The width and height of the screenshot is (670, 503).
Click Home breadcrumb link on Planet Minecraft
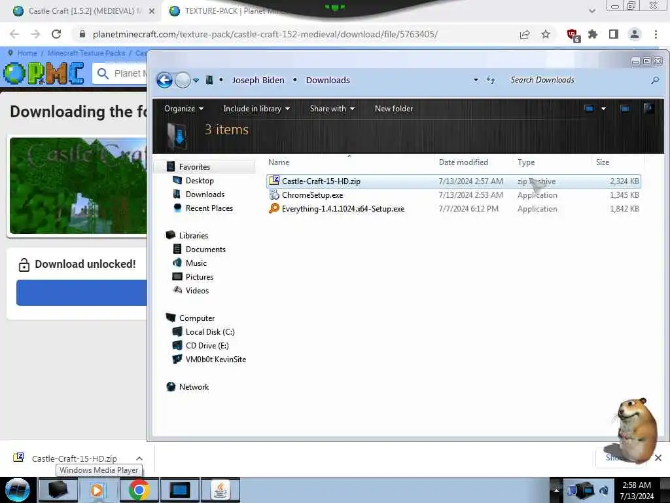[x=27, y=53]
